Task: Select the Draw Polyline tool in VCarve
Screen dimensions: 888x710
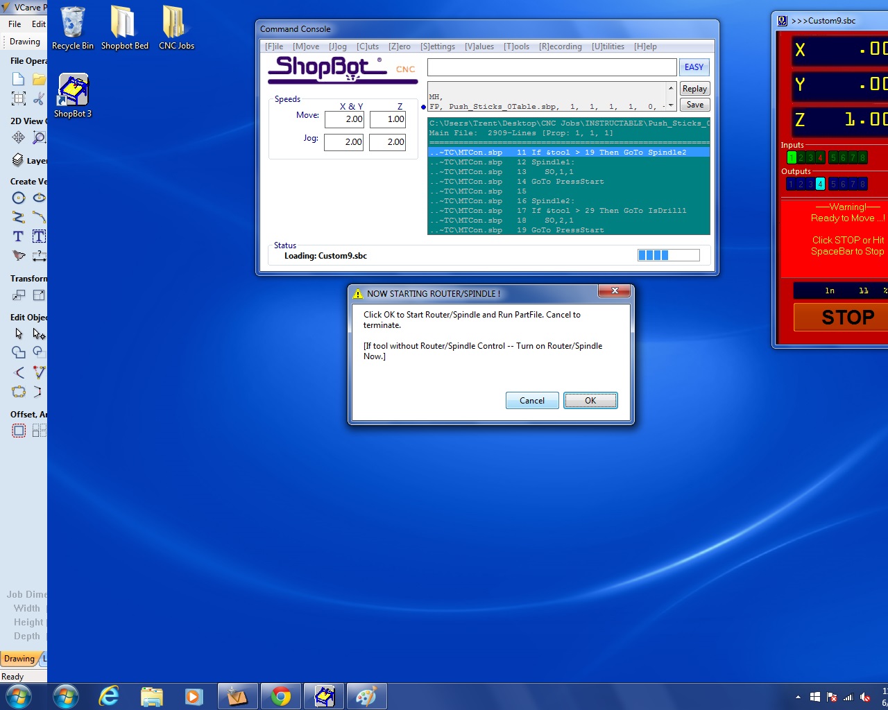Action: pyautogui.click(x=19, y=217)
